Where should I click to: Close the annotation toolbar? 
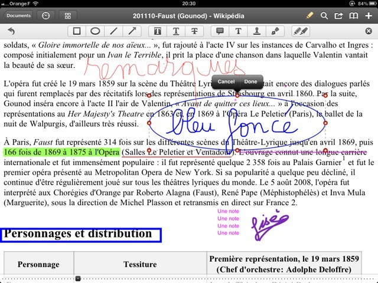[369, 31]
